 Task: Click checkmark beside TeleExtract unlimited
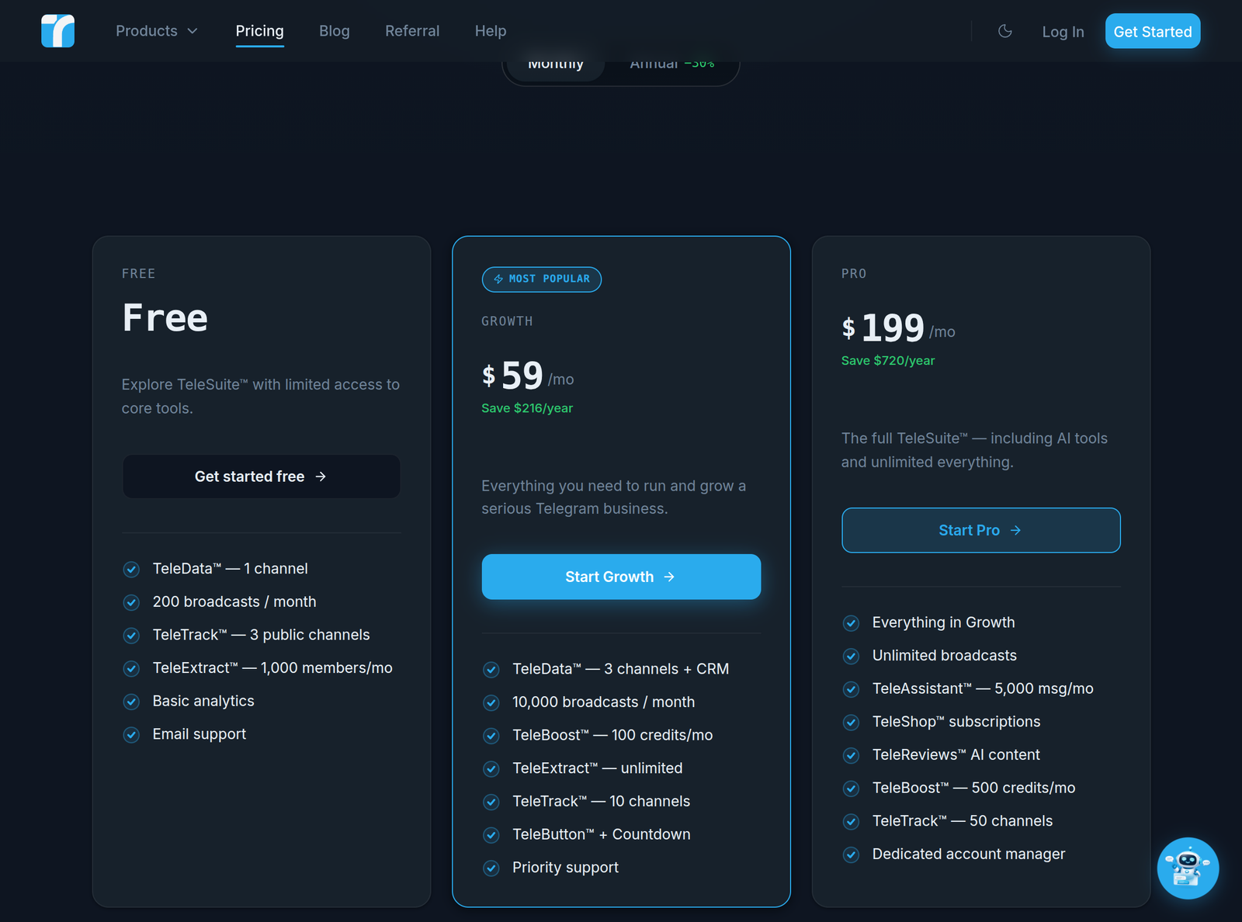pyautogui.click(x=491, y=769)
